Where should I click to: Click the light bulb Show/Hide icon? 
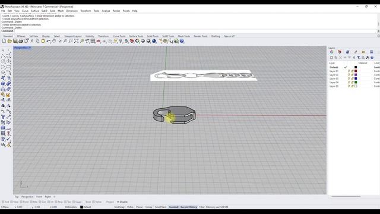(121, 41)
